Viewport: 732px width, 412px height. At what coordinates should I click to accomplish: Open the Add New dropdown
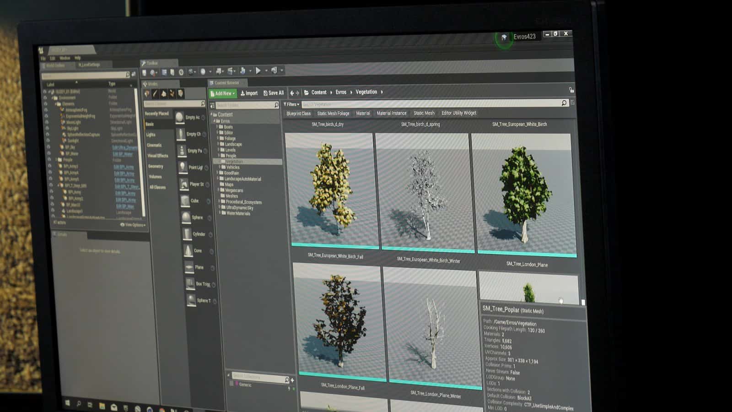coord(222,93)
